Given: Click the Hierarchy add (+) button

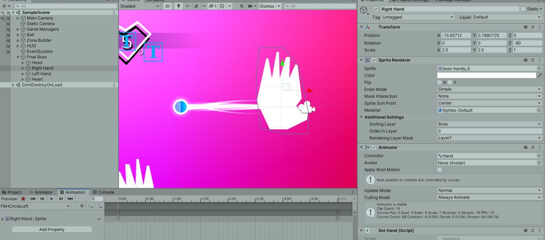Looking at the screenshot, I should coord(4,6).
